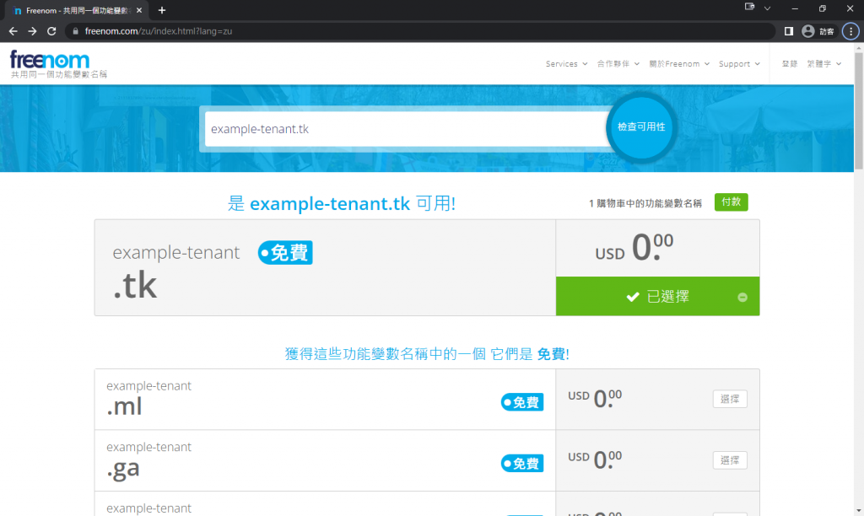Go back to the previous page
This screenshot has height=516, width=864.
click(13, 31)
